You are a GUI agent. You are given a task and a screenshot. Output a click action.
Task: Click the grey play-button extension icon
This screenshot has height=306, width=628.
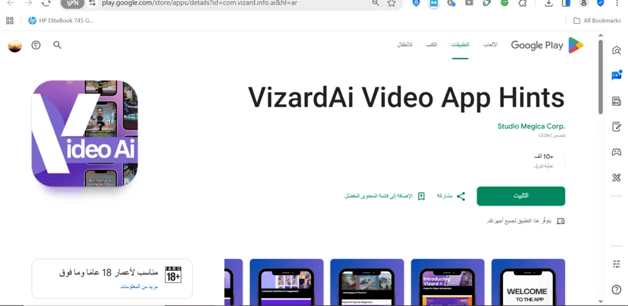(x=469, y=3)
